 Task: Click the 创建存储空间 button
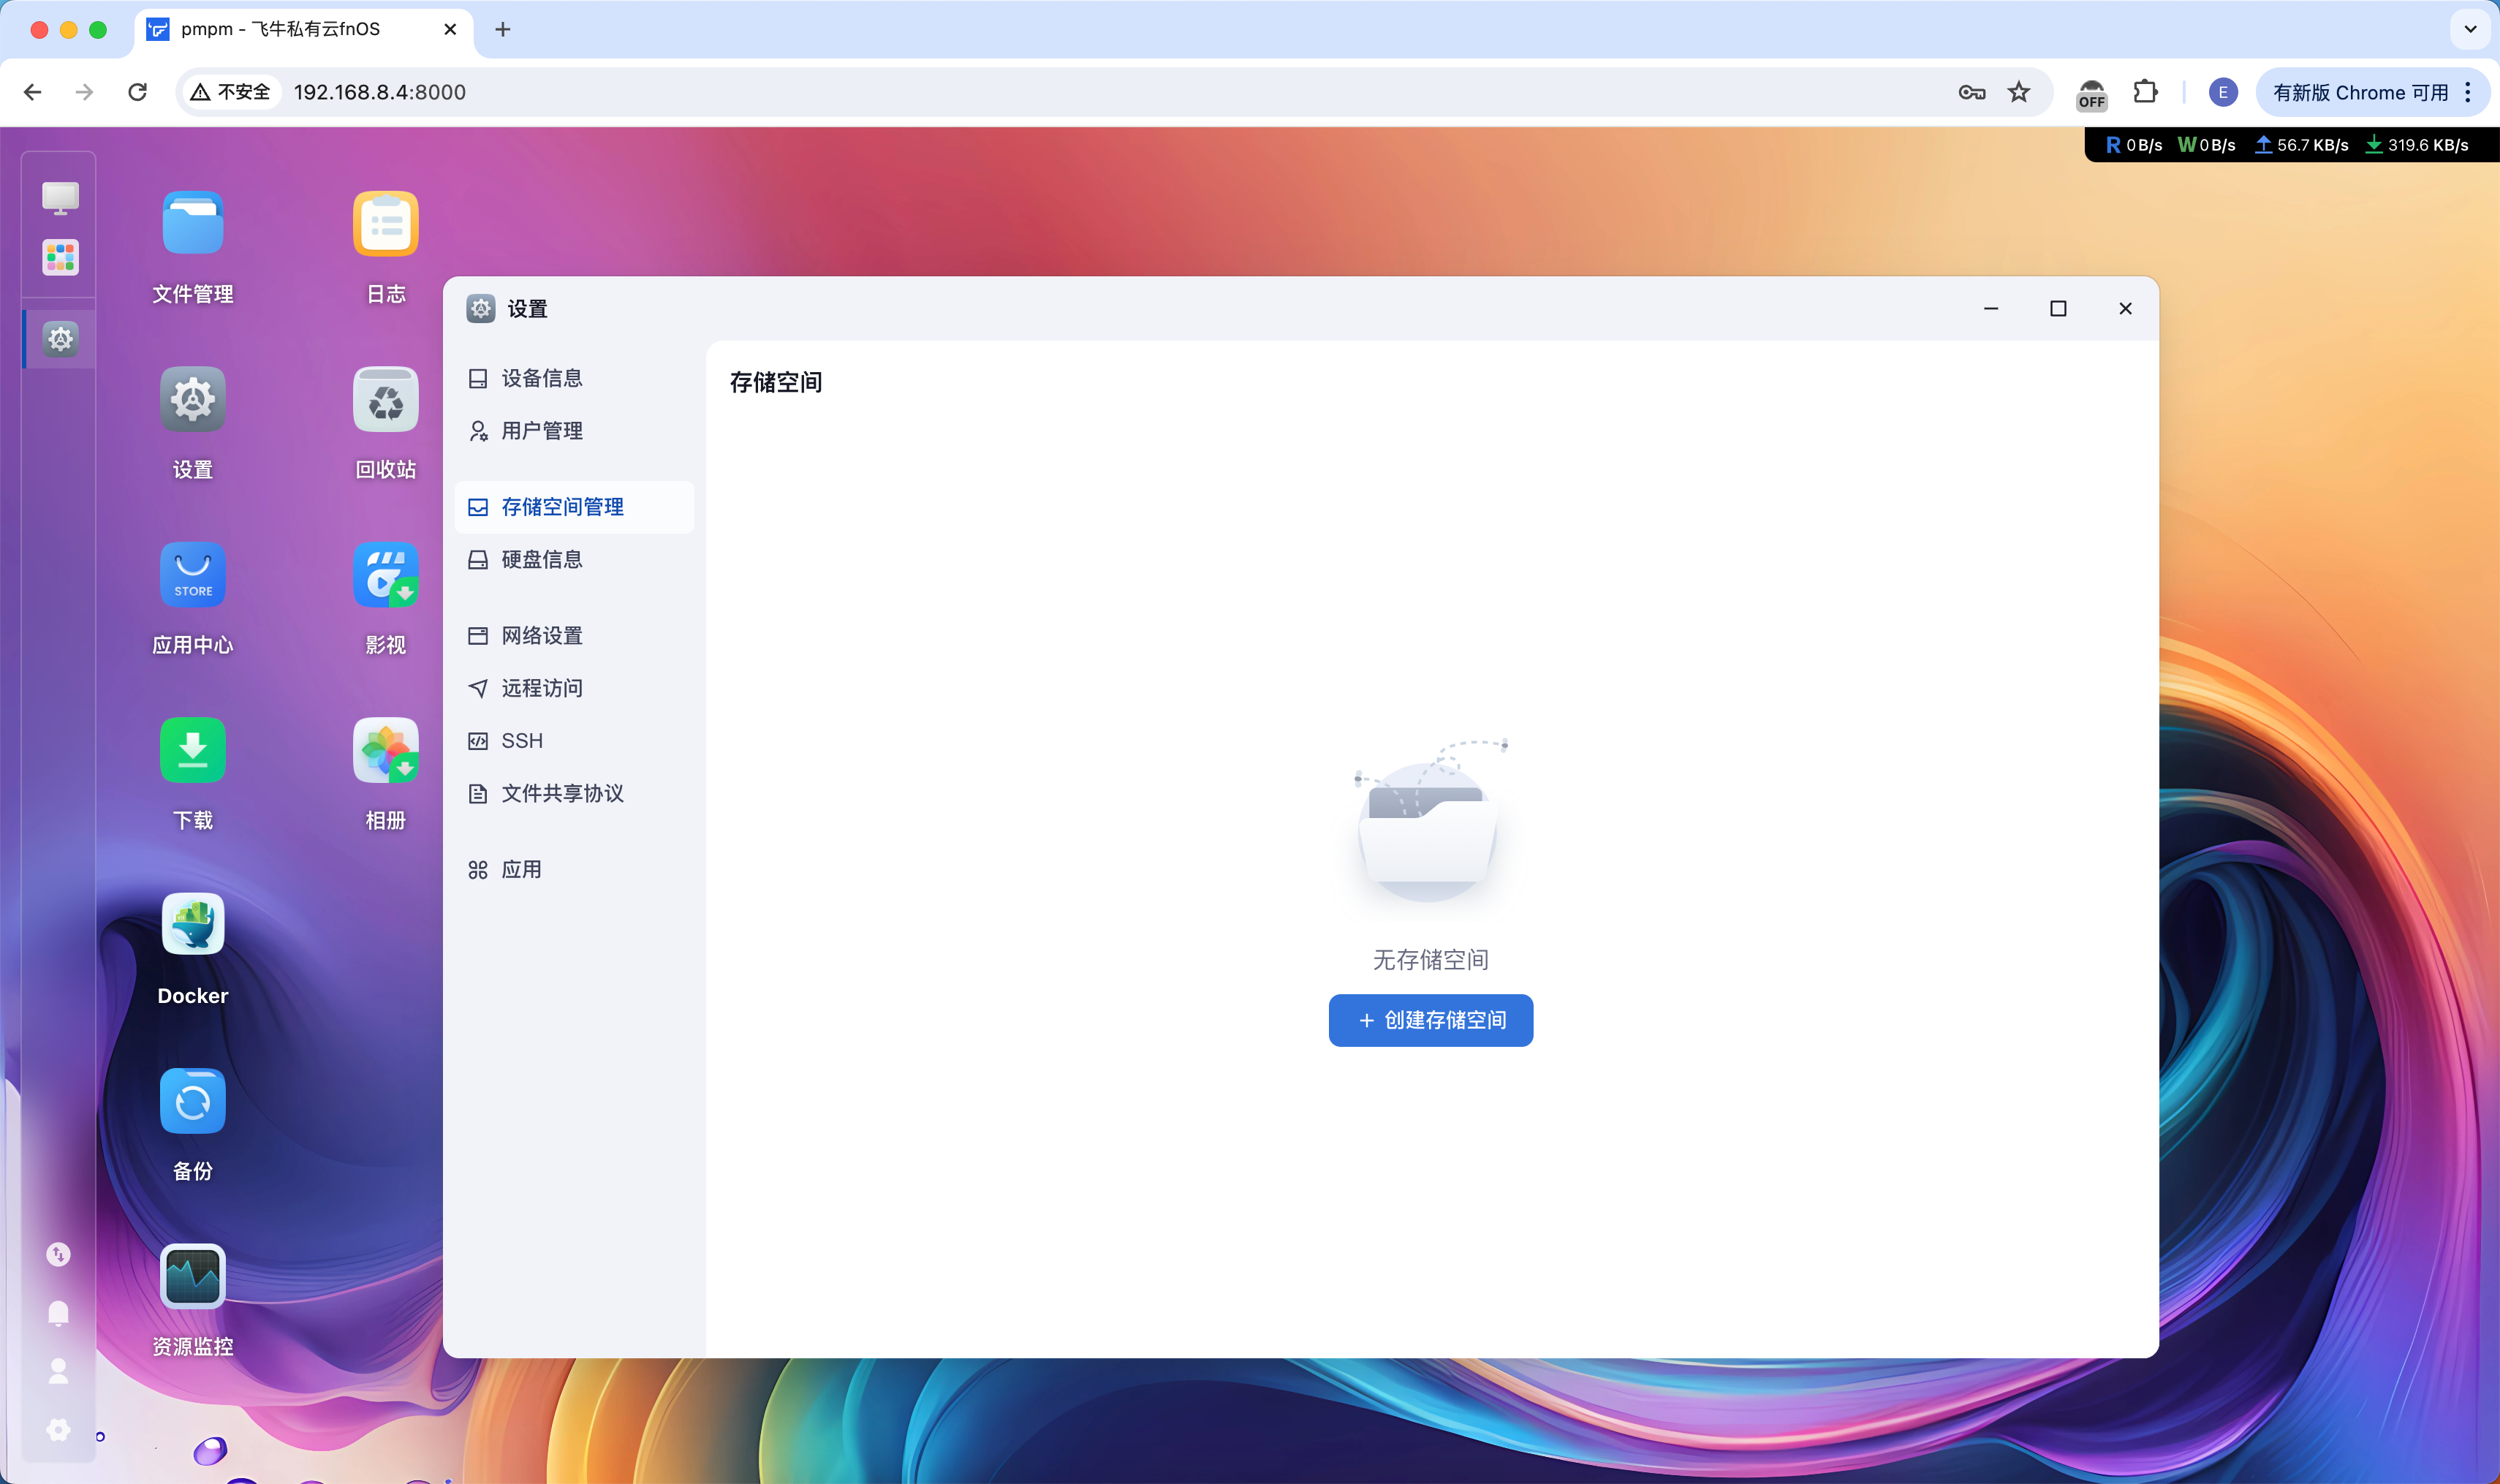coord(1429,1020)
